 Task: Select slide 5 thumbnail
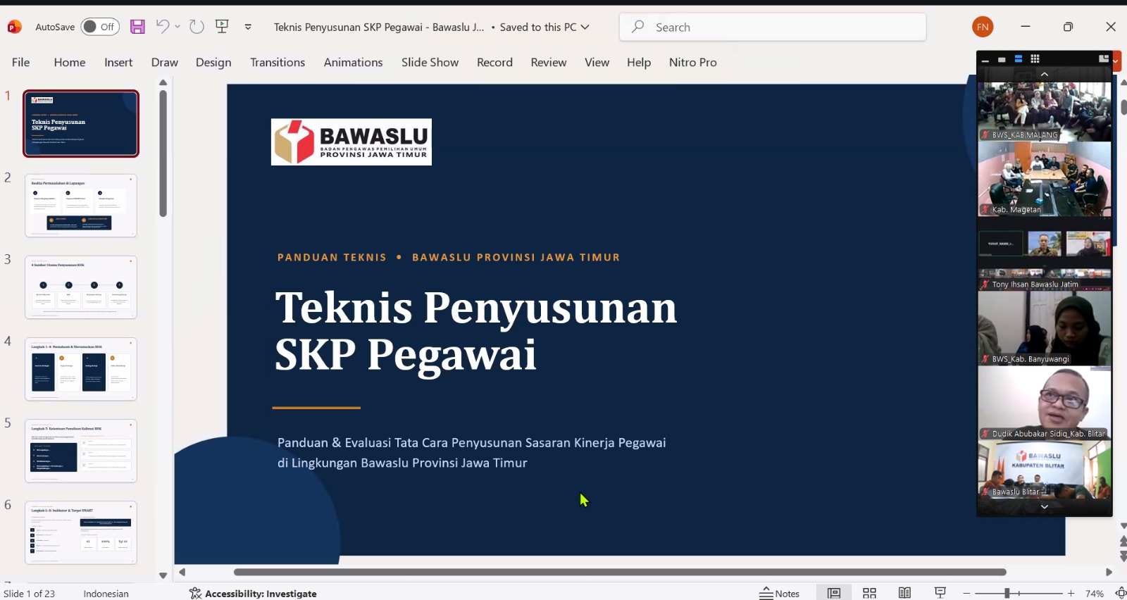(81, 451)
